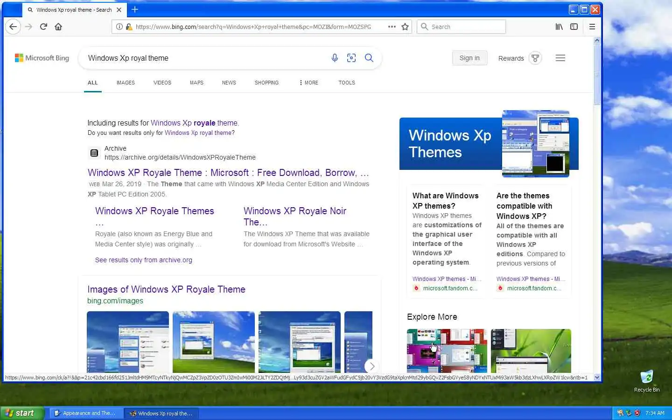672x420 pixels.
Task: Click the Archive site favicon
Action: point(94,153)
